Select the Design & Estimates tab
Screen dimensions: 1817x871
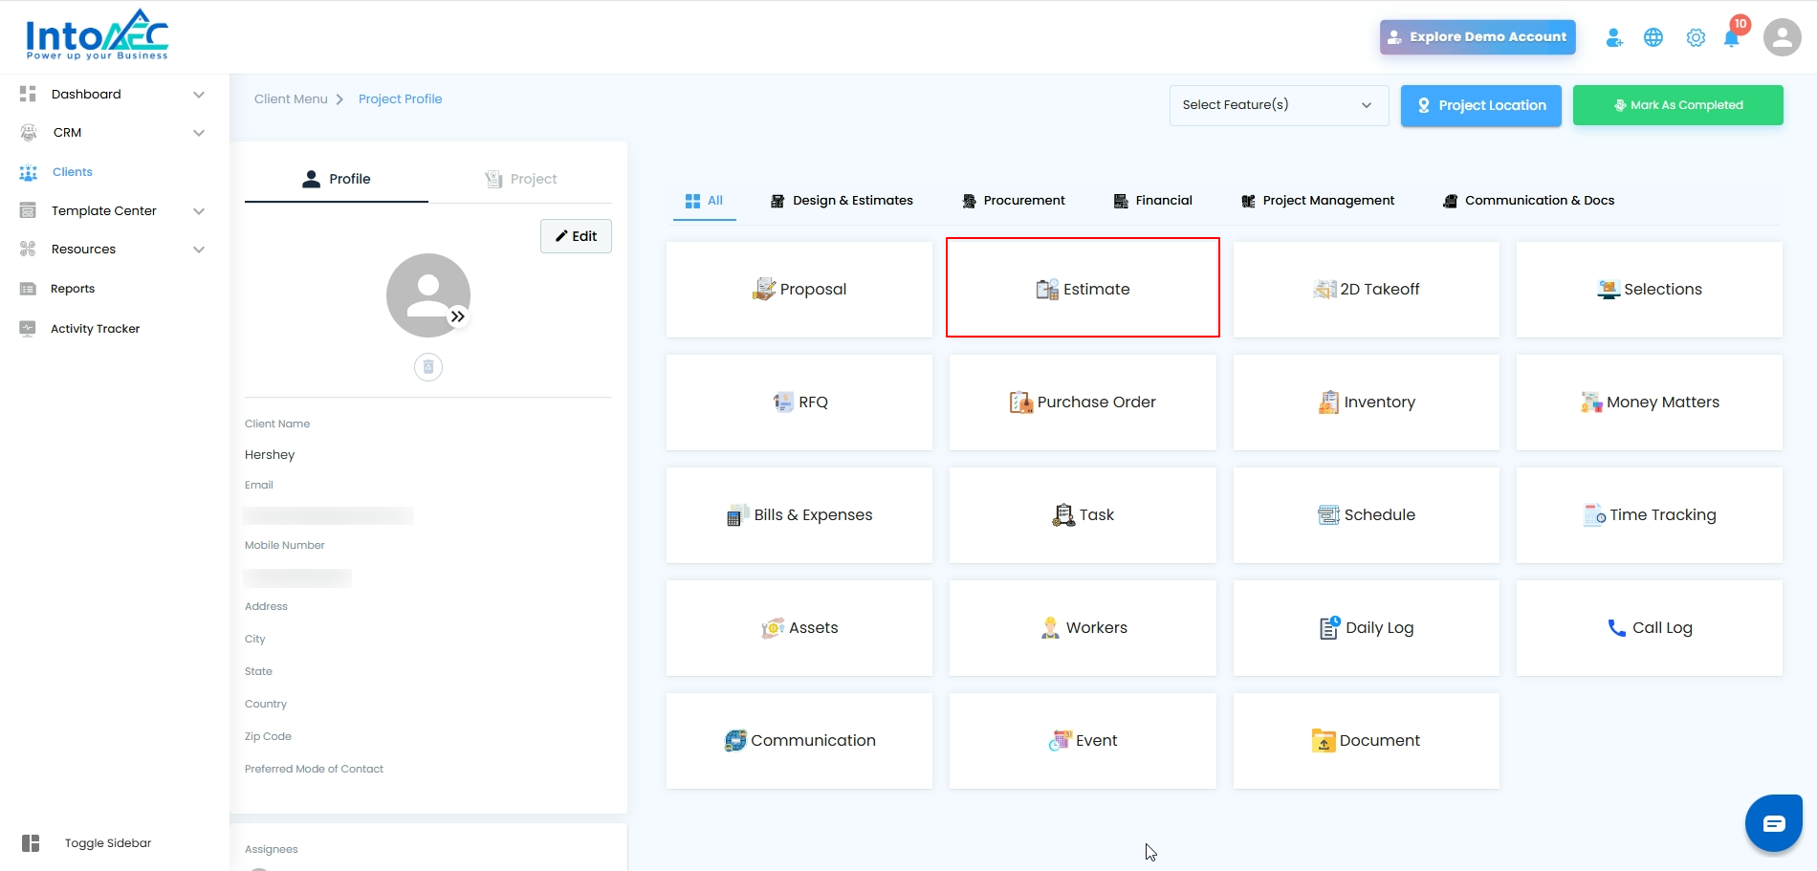(x=842, y=201)
